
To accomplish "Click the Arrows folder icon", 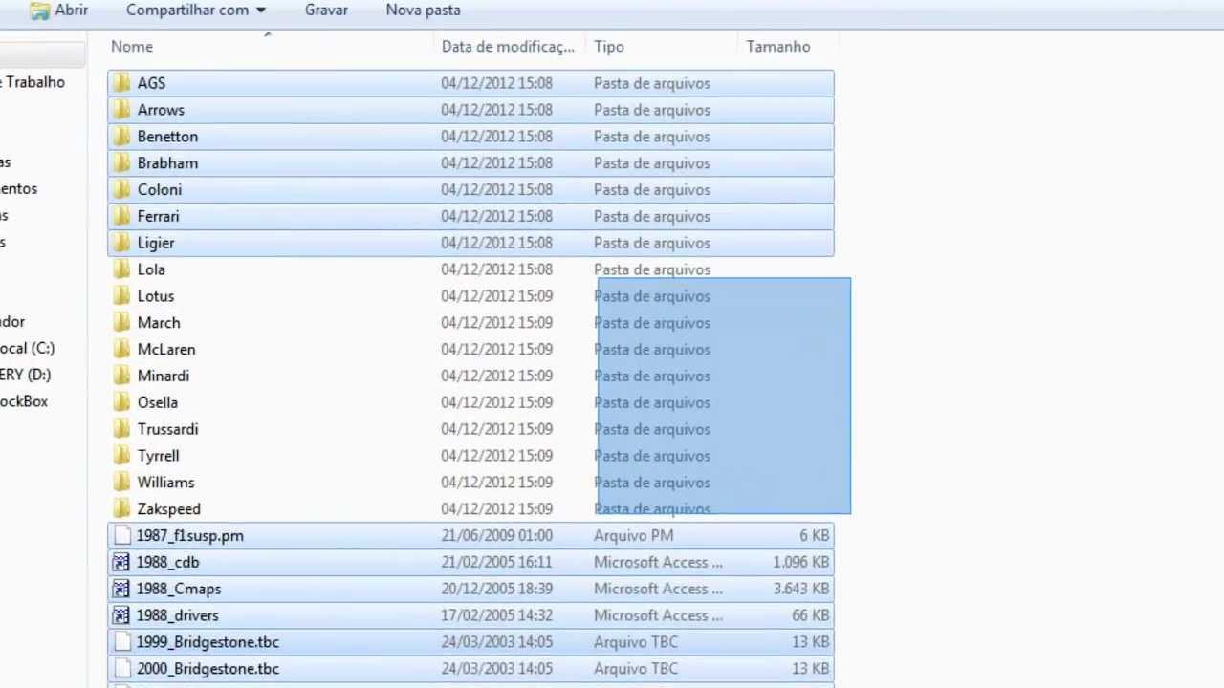I will 120,110.
